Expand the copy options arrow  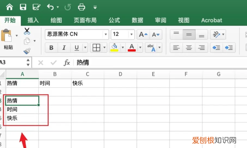coord(35,41)
